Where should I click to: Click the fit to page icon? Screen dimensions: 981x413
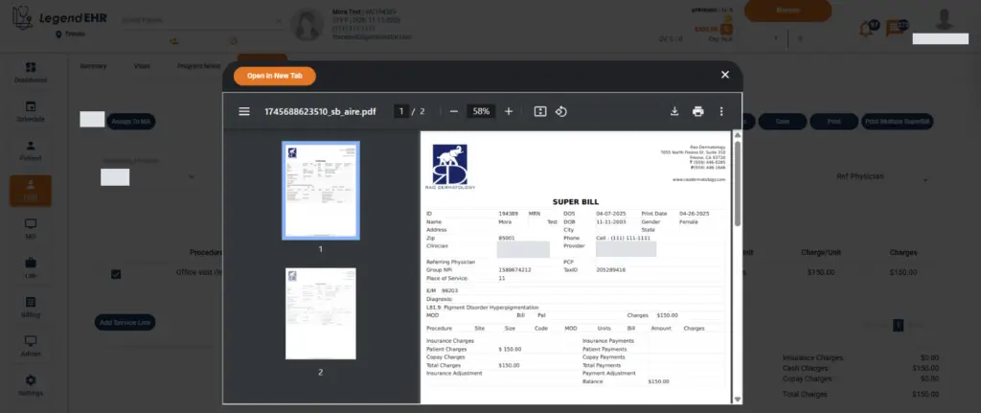(539, 111)
